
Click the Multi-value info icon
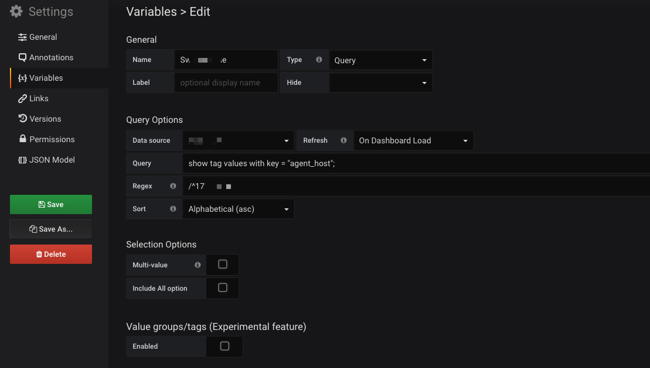[198, 265]
